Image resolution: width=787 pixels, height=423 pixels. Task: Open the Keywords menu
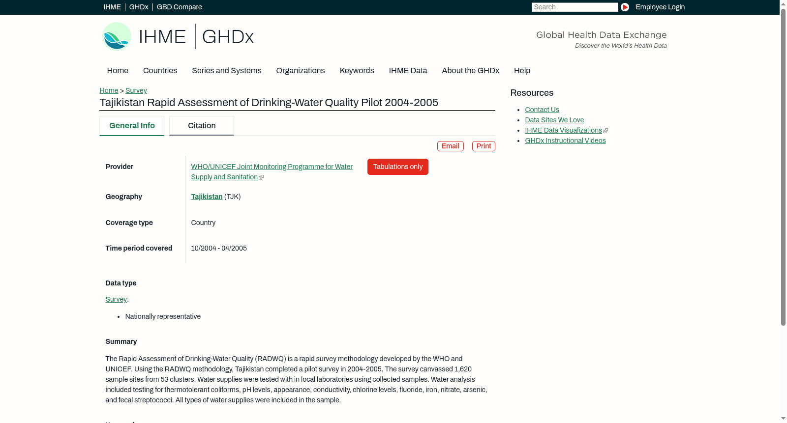(x=357, y=71)
